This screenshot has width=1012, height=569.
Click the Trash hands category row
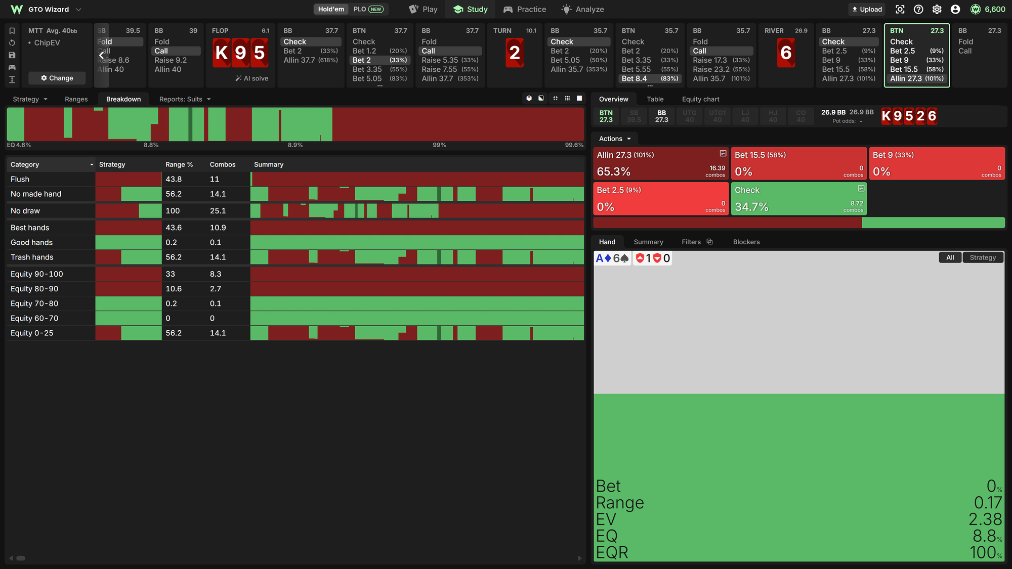[x=295, y=257]
